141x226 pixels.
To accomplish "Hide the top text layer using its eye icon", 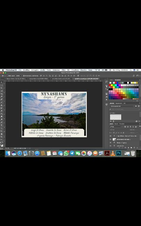I will [110, 136].
